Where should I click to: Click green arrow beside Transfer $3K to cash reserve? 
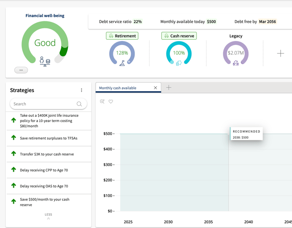[14, 154]
